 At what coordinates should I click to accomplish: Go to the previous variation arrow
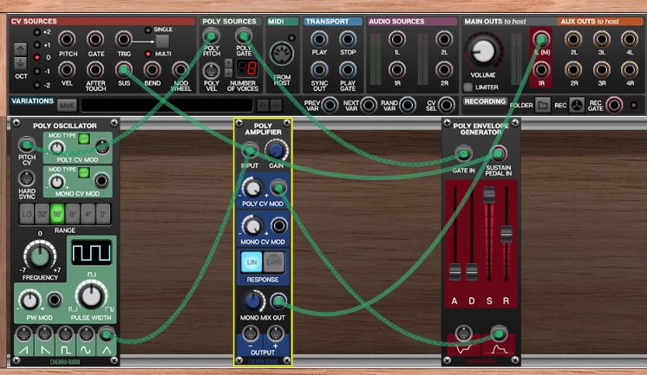click(x=263, y=106)
